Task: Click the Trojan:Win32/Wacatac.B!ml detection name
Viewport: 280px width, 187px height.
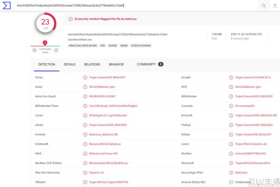Action: click(x=252, y=163)
